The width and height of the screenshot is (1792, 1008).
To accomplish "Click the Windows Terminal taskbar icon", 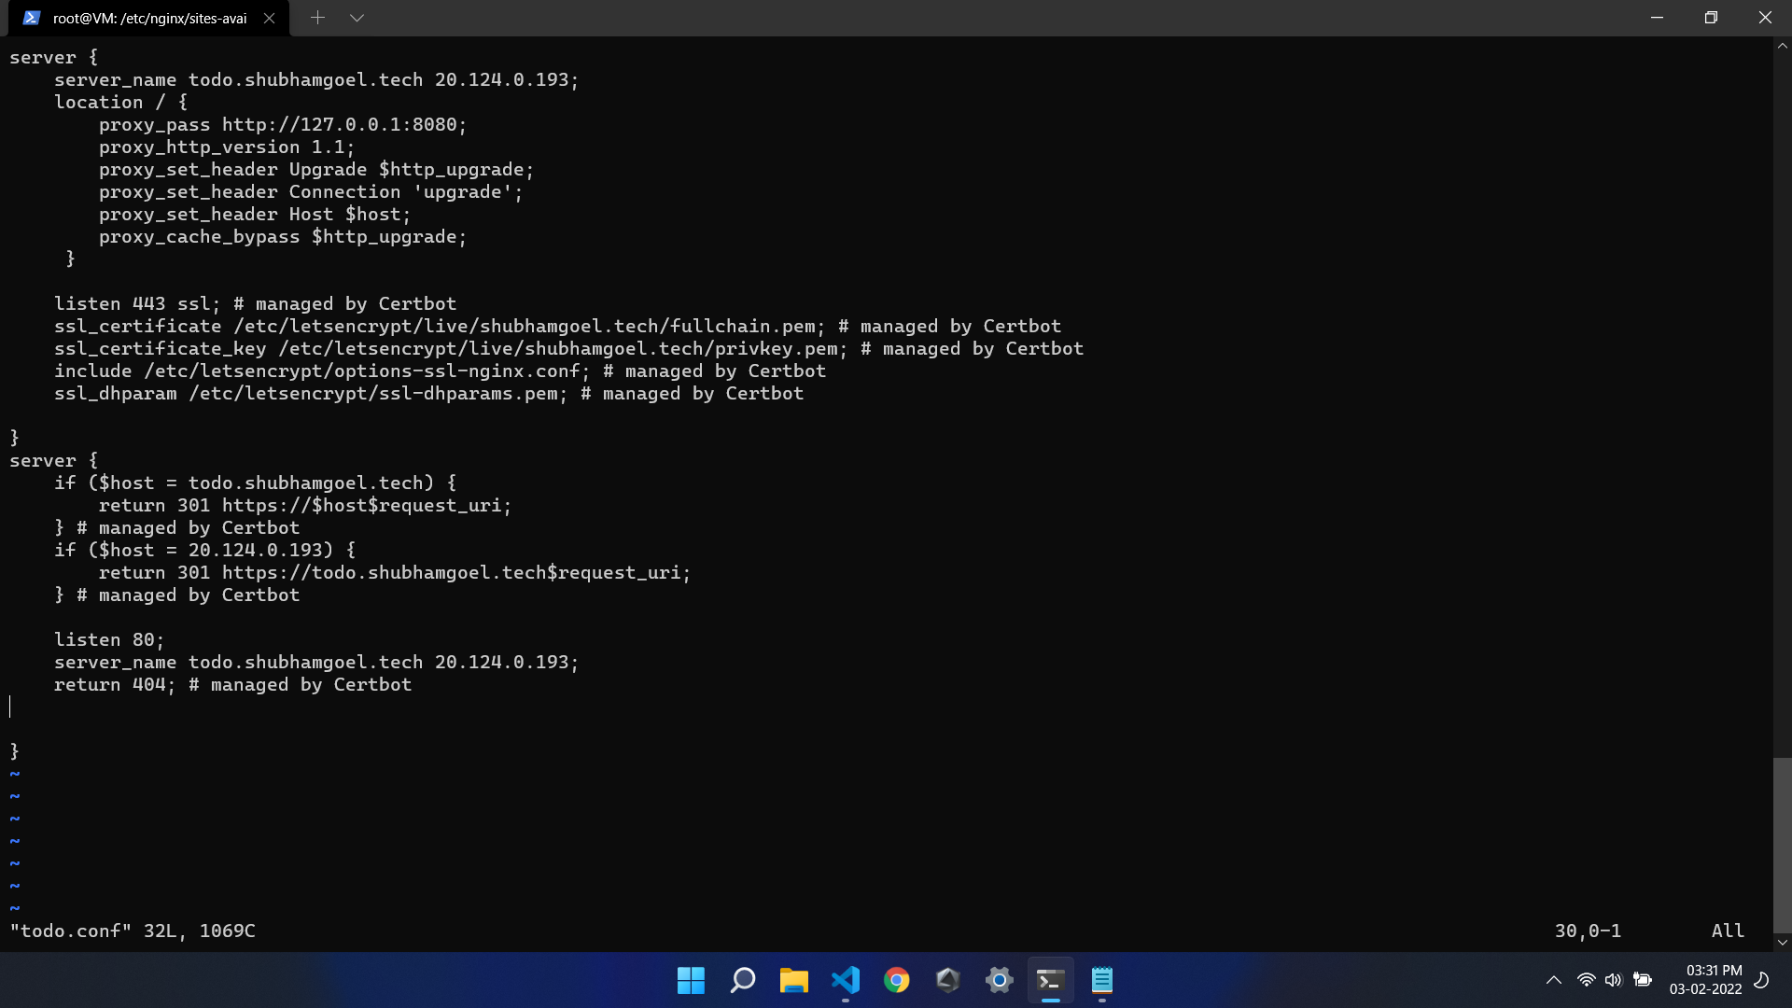I will 1049,980.
